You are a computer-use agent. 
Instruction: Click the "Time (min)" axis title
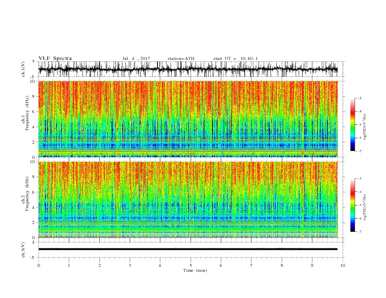(x=195, y=270)
